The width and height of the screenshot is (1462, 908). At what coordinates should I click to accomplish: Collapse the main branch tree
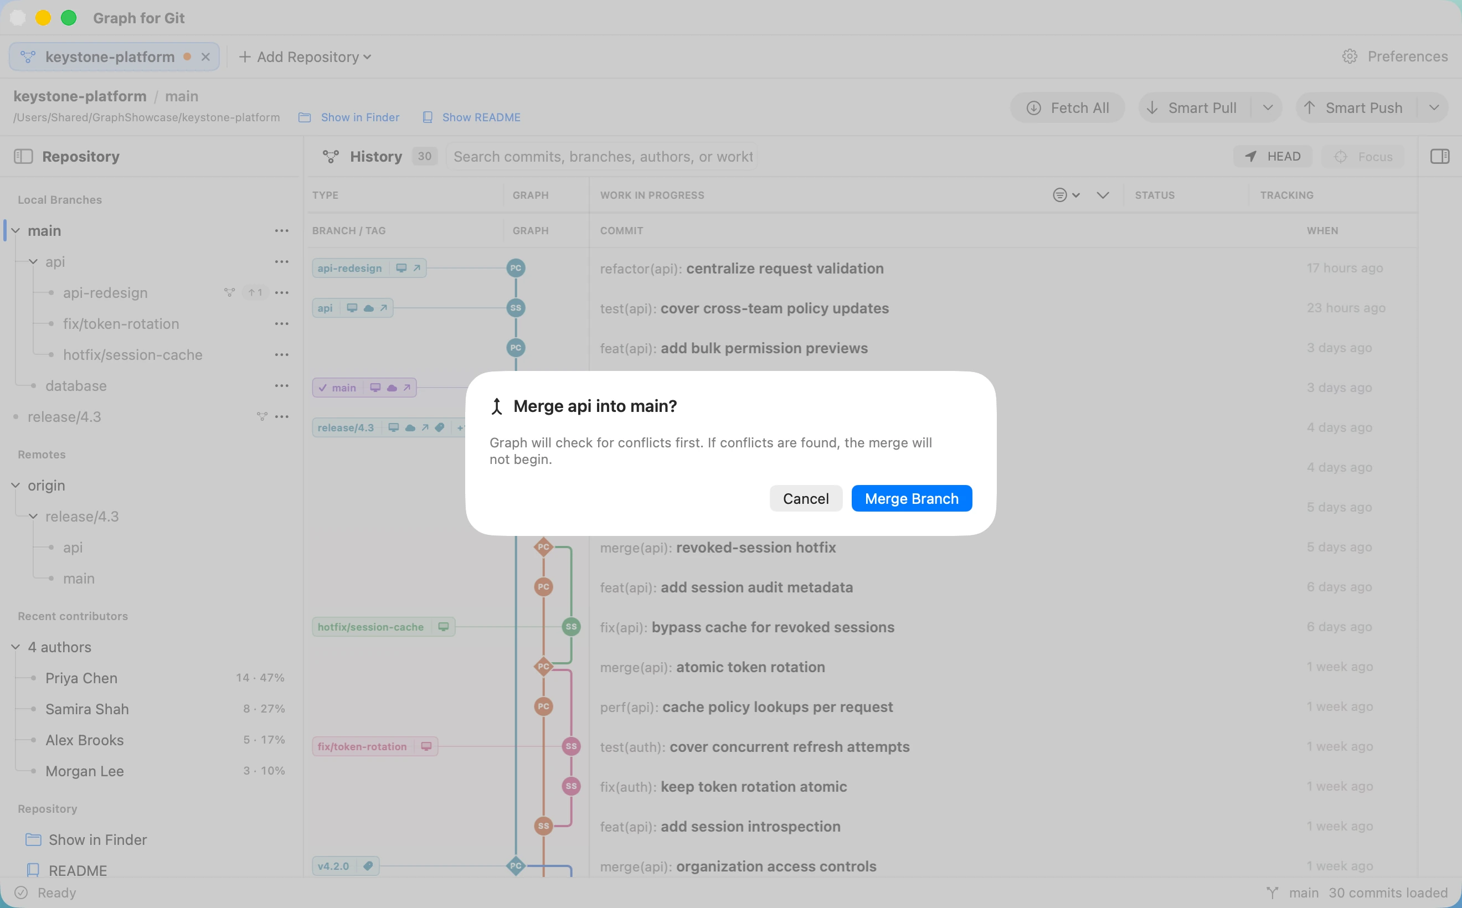(x=16, y=231)
